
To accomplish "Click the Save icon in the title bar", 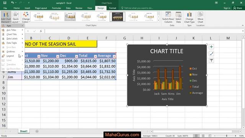I will (5, 3).
